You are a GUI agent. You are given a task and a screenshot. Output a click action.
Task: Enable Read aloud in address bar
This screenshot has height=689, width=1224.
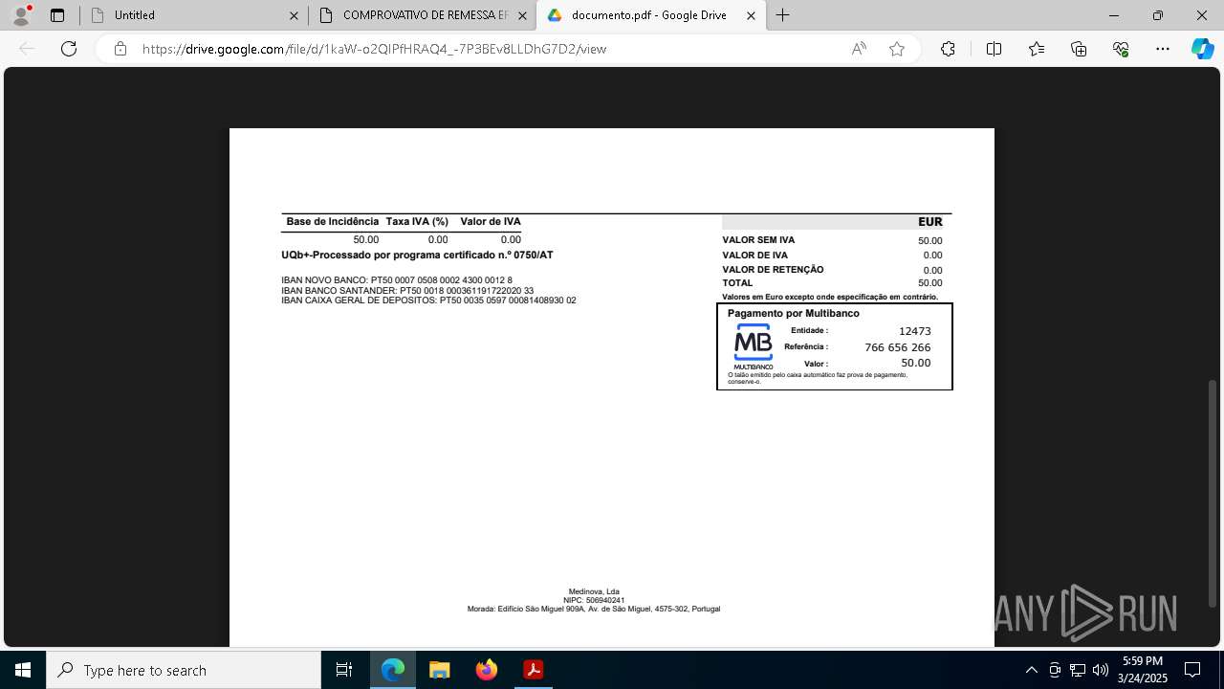coord(859,49)
